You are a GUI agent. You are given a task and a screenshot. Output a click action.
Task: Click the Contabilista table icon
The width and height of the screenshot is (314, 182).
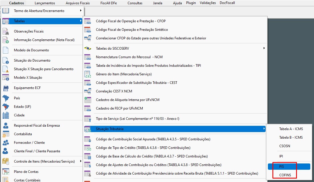point(6,134)
